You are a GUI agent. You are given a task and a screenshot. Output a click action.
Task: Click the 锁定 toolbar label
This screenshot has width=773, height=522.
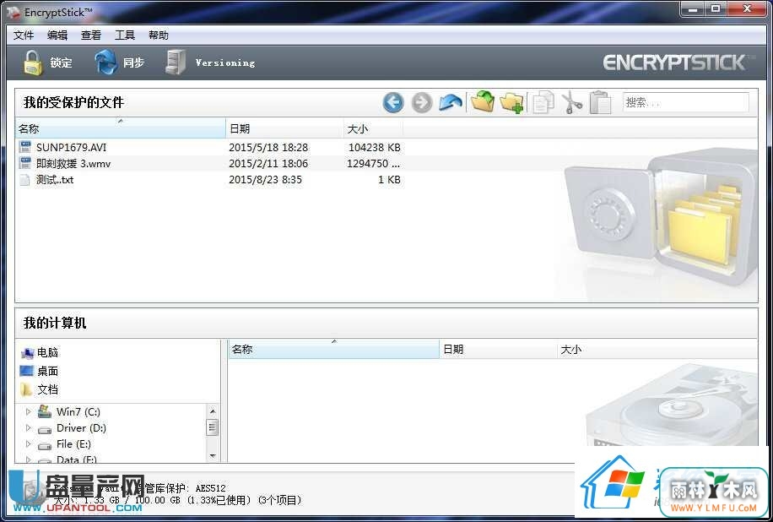coord(61,63)
